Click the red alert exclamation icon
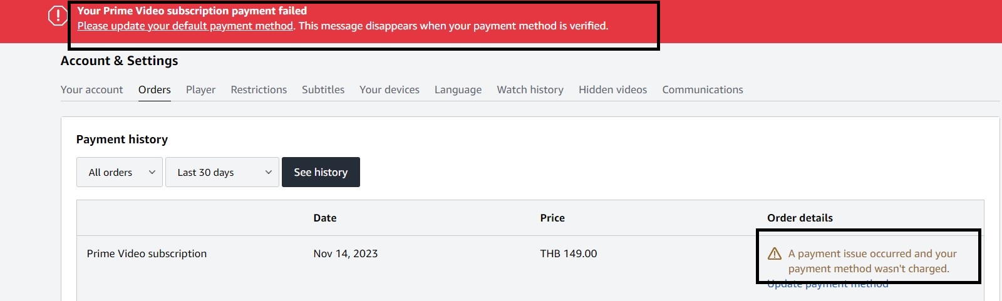The image size is (1002, 301). pyautogui.click(x=58, y=16)
